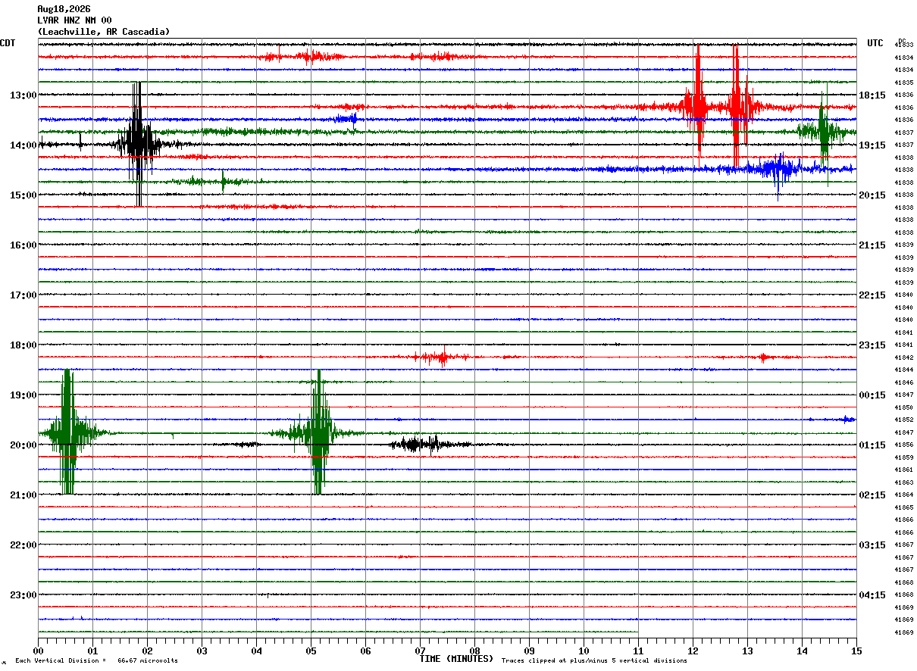The width and height of the screenshot is (917, 671).
Task: Select DC value '41864'
Action: (x=903, y=495)
